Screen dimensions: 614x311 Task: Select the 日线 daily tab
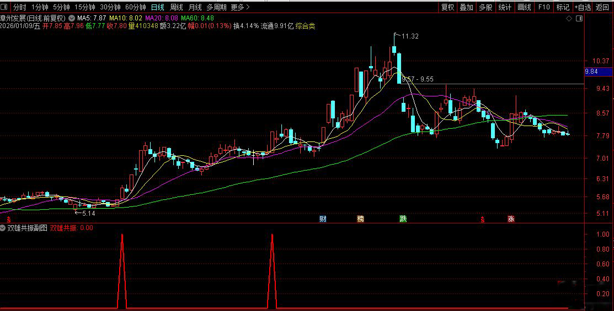point(158,7)
